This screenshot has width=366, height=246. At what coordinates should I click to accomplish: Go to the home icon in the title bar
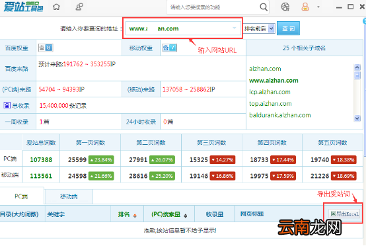pyautogui.click(x=56, y=7)
